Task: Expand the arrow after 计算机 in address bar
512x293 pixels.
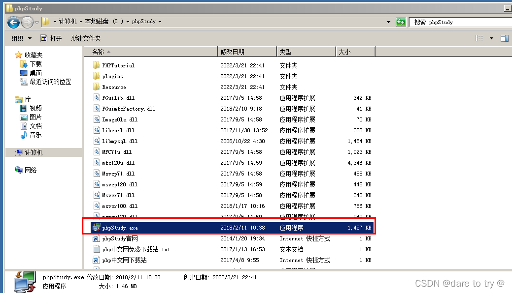Action: coord(81,22)
